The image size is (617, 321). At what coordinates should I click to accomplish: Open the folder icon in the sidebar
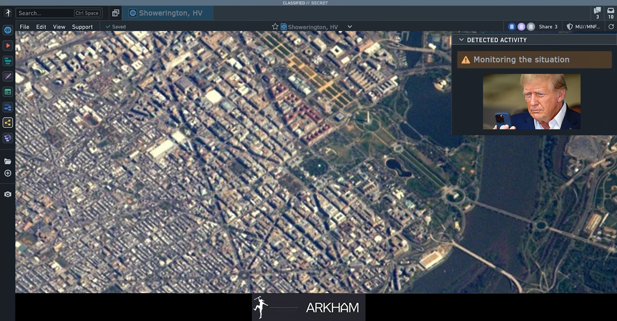coord(8,161)
